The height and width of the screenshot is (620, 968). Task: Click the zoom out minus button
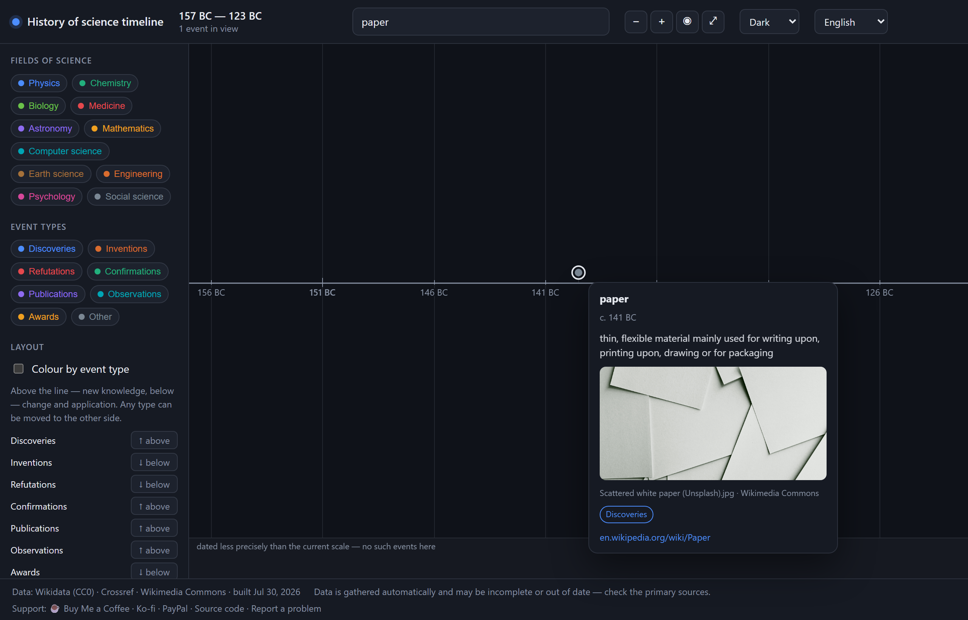[x=635, y=22]
